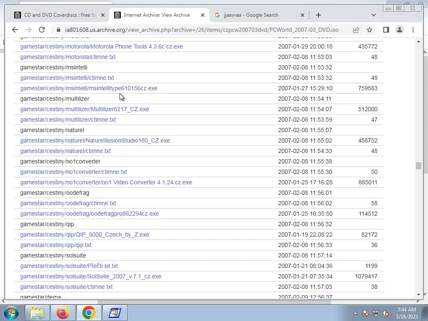
Task: Launch Firefox from the taskbar
Action: point(63,313)
